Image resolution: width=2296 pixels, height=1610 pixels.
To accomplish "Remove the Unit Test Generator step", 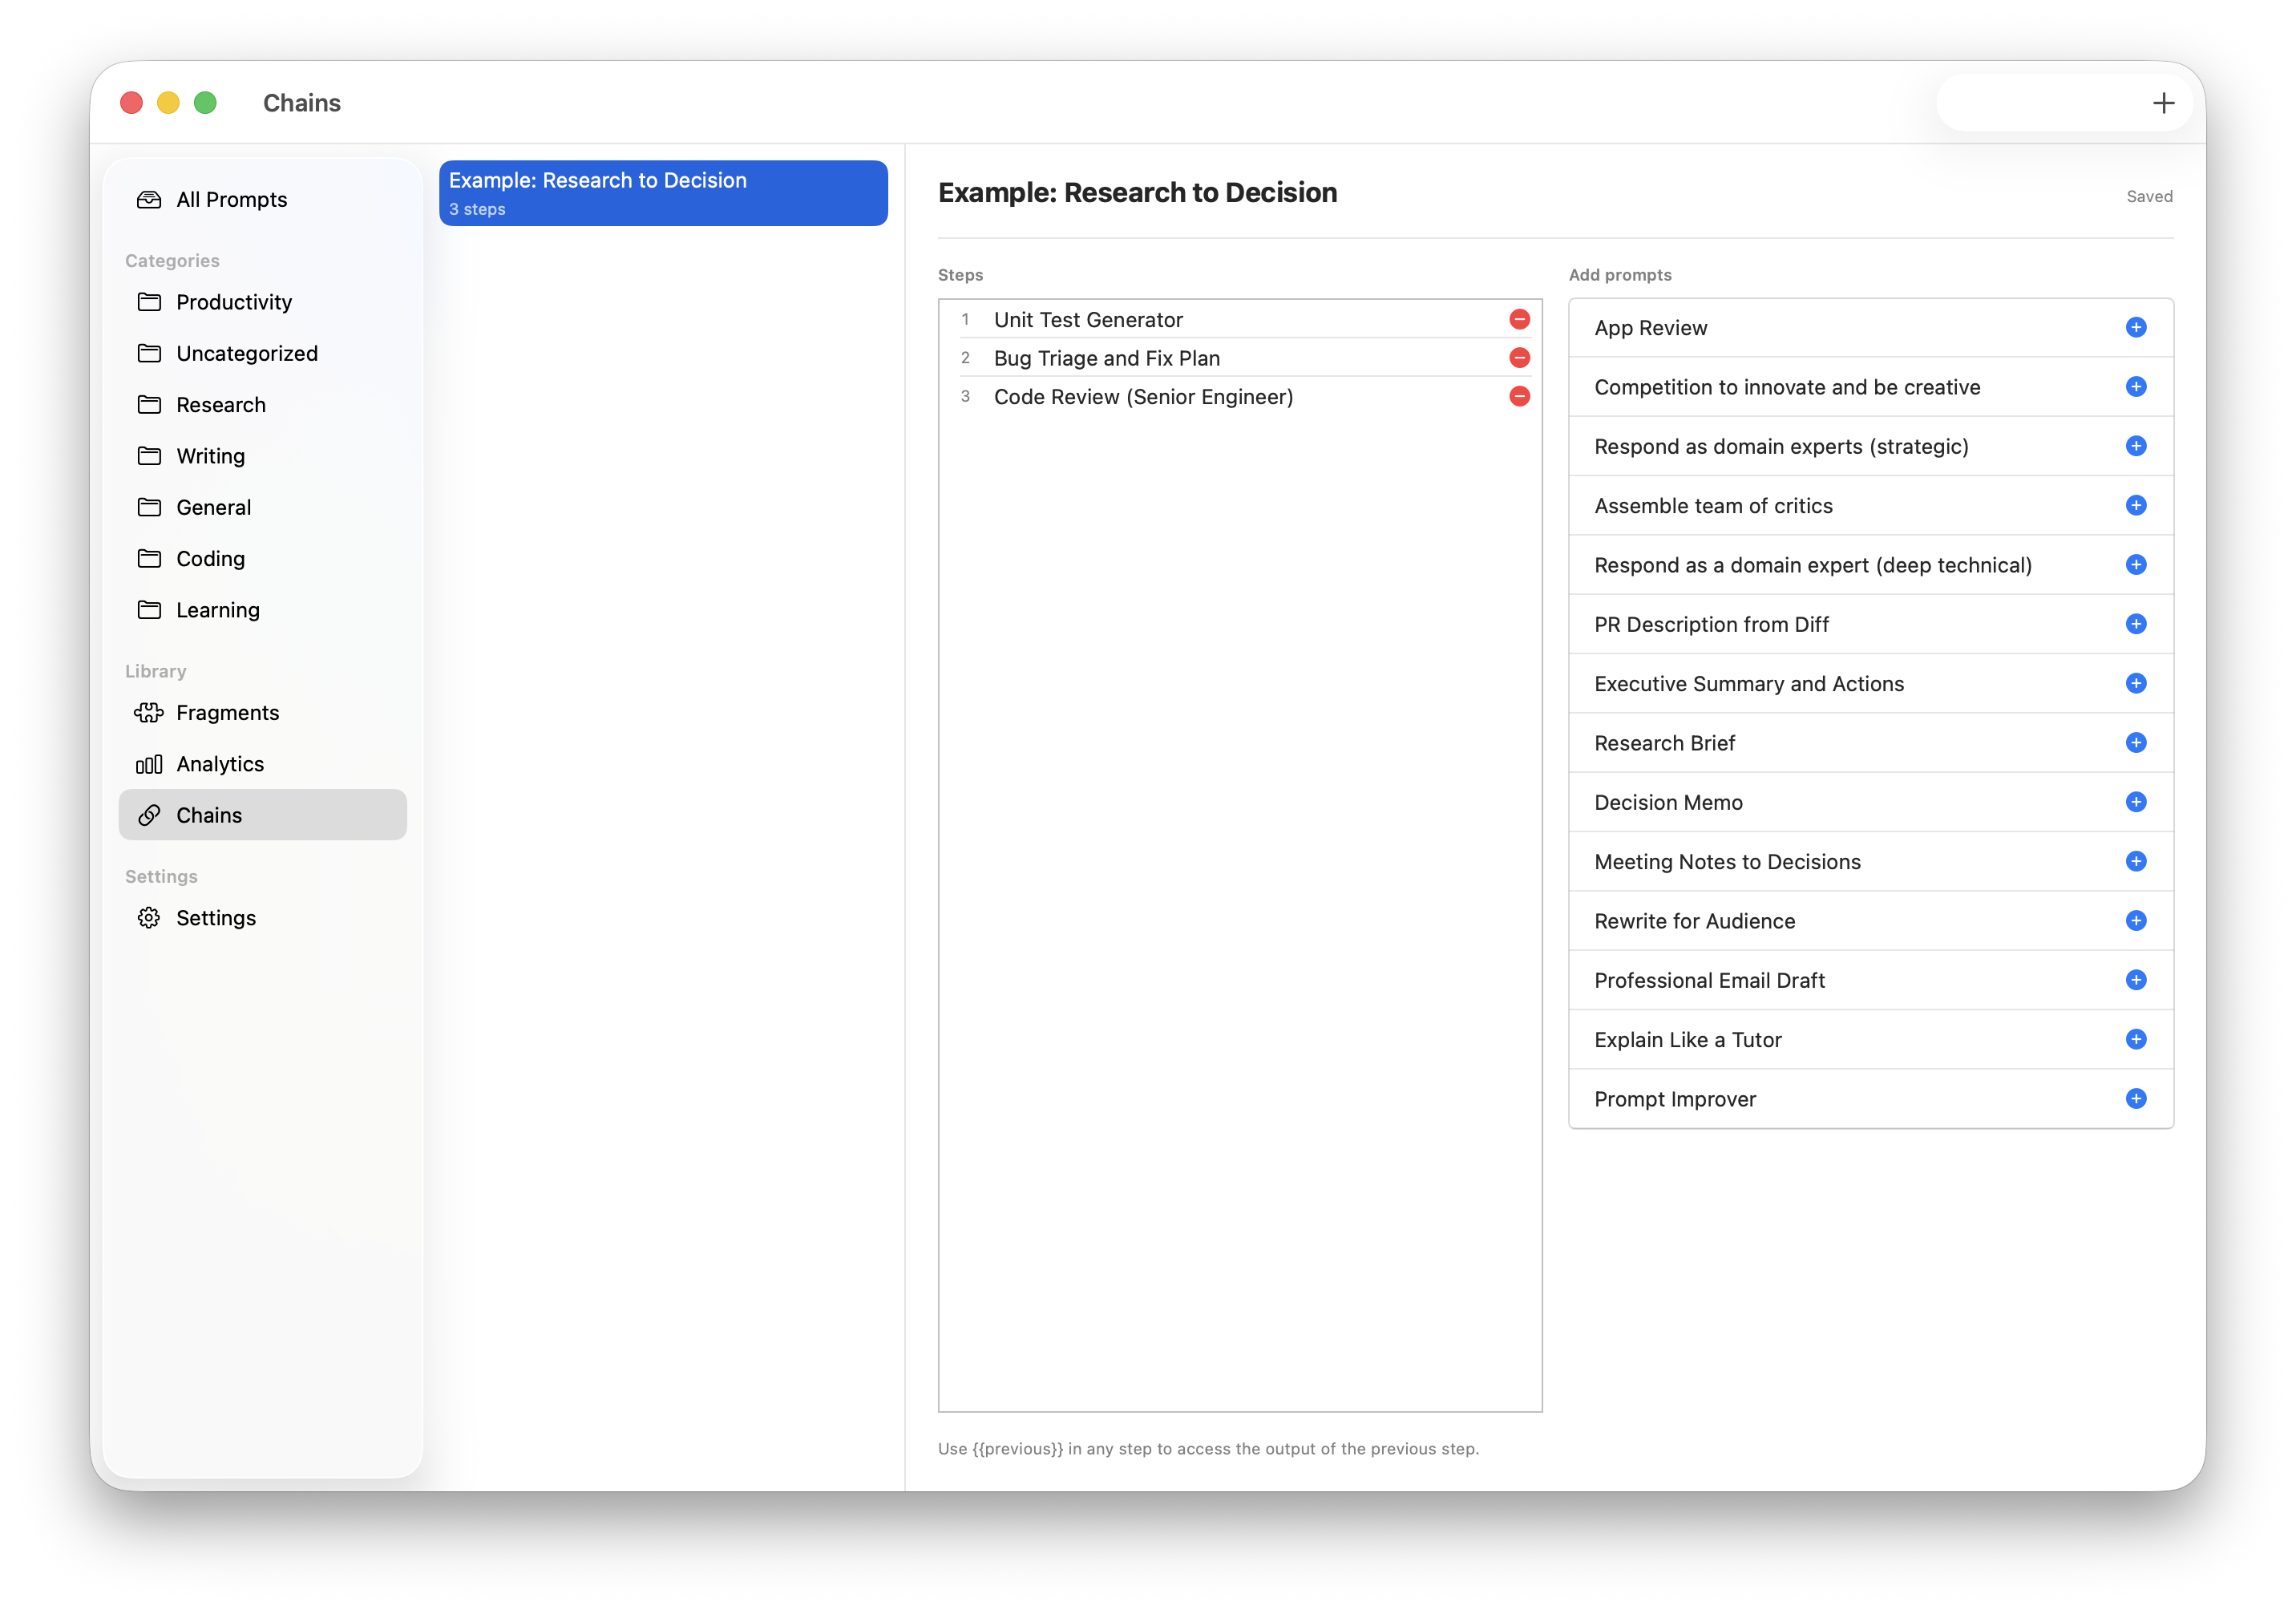I will pyautogui.click(x=1519, y=319).
